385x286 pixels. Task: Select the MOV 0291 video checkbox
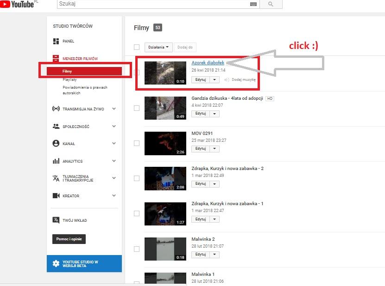(x=136, y=143)
